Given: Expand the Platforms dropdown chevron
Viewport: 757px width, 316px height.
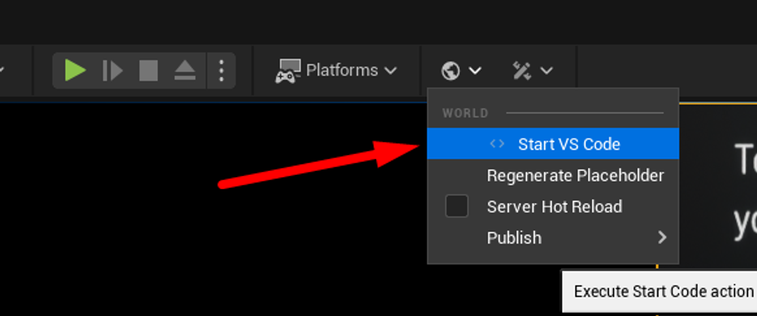Looking at the screenshot, I should (x=390, y=71).
